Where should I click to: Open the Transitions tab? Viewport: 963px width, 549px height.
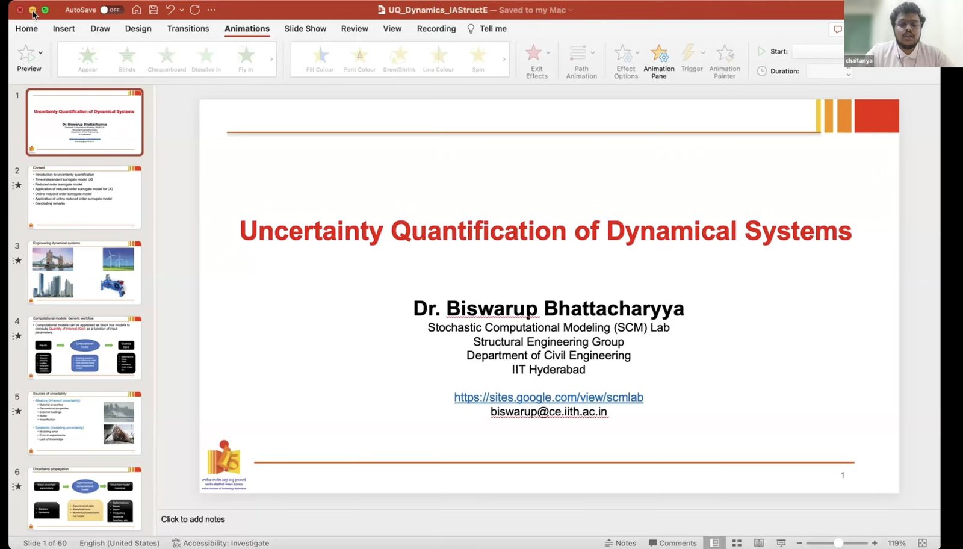coord(188,29)
